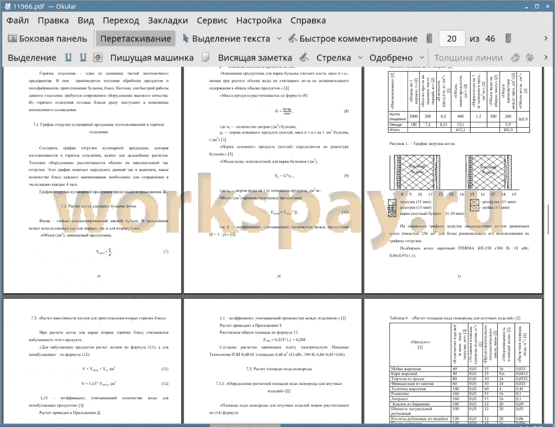The height and width of the screenshot is (427, 555).
Task: Choose the Висящая заметка popup note tool
Action: coord(255,58)
